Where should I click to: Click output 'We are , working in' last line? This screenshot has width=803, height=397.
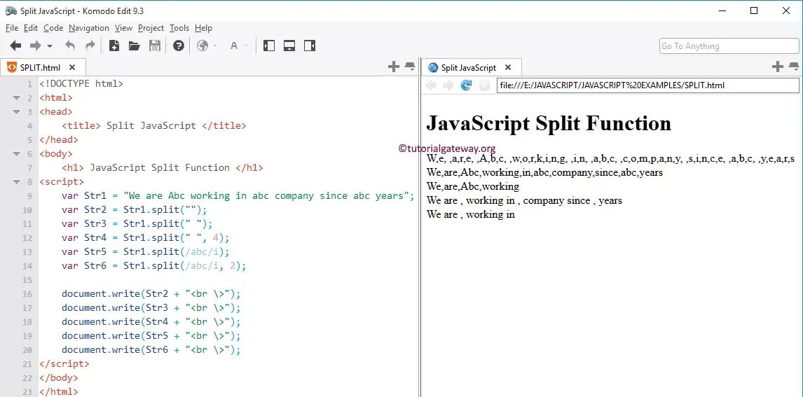tap(471, 214)
